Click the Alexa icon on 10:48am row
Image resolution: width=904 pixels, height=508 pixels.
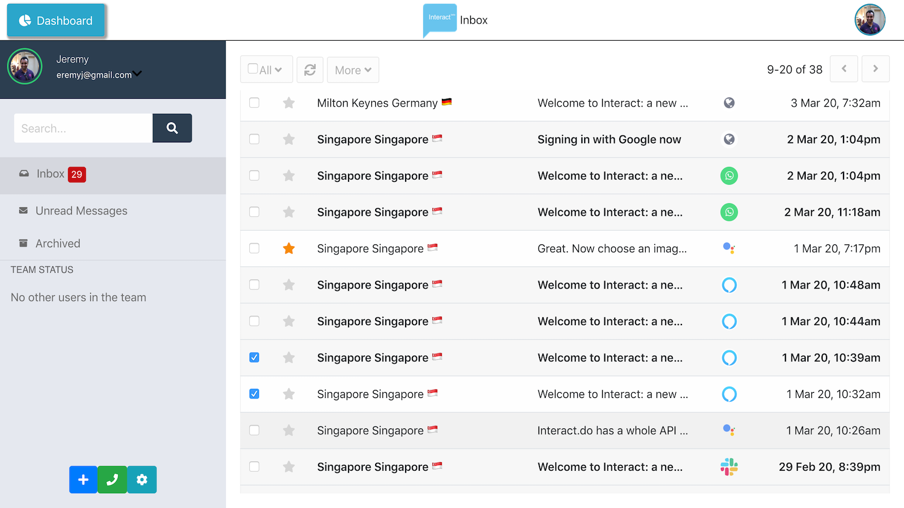coord(729,285)
